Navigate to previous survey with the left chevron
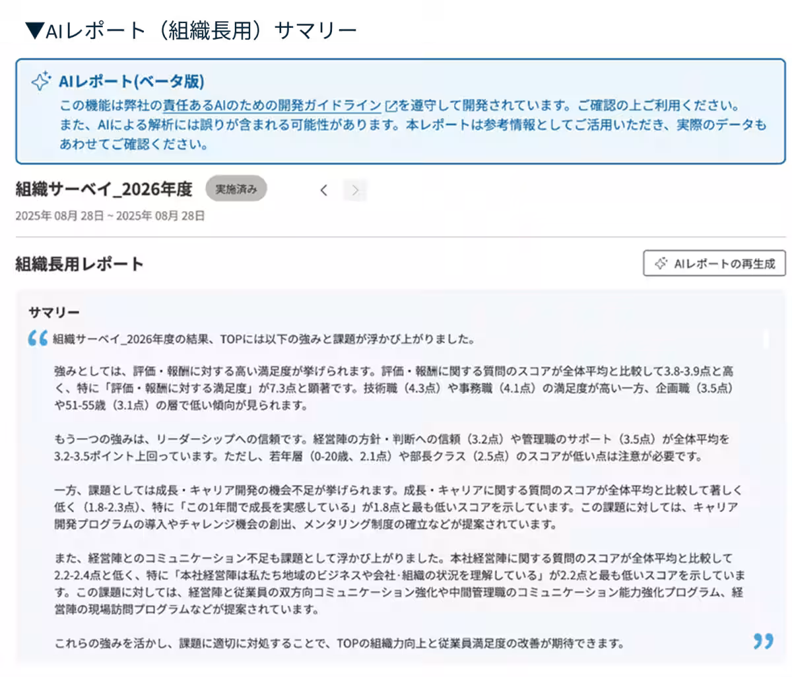 click(x=324, y=189)
